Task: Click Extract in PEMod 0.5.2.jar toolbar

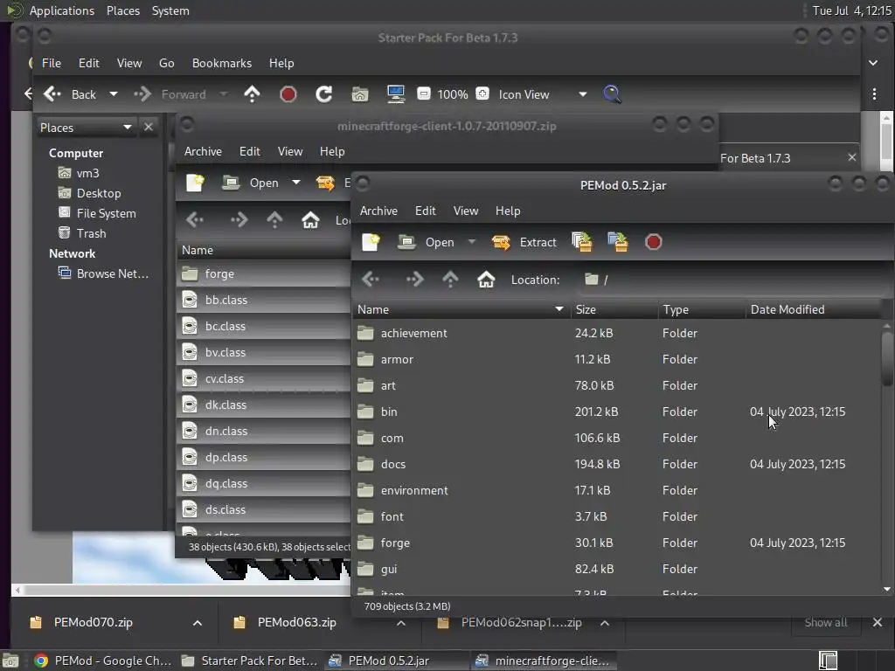Action: click(x=524, y=242)
